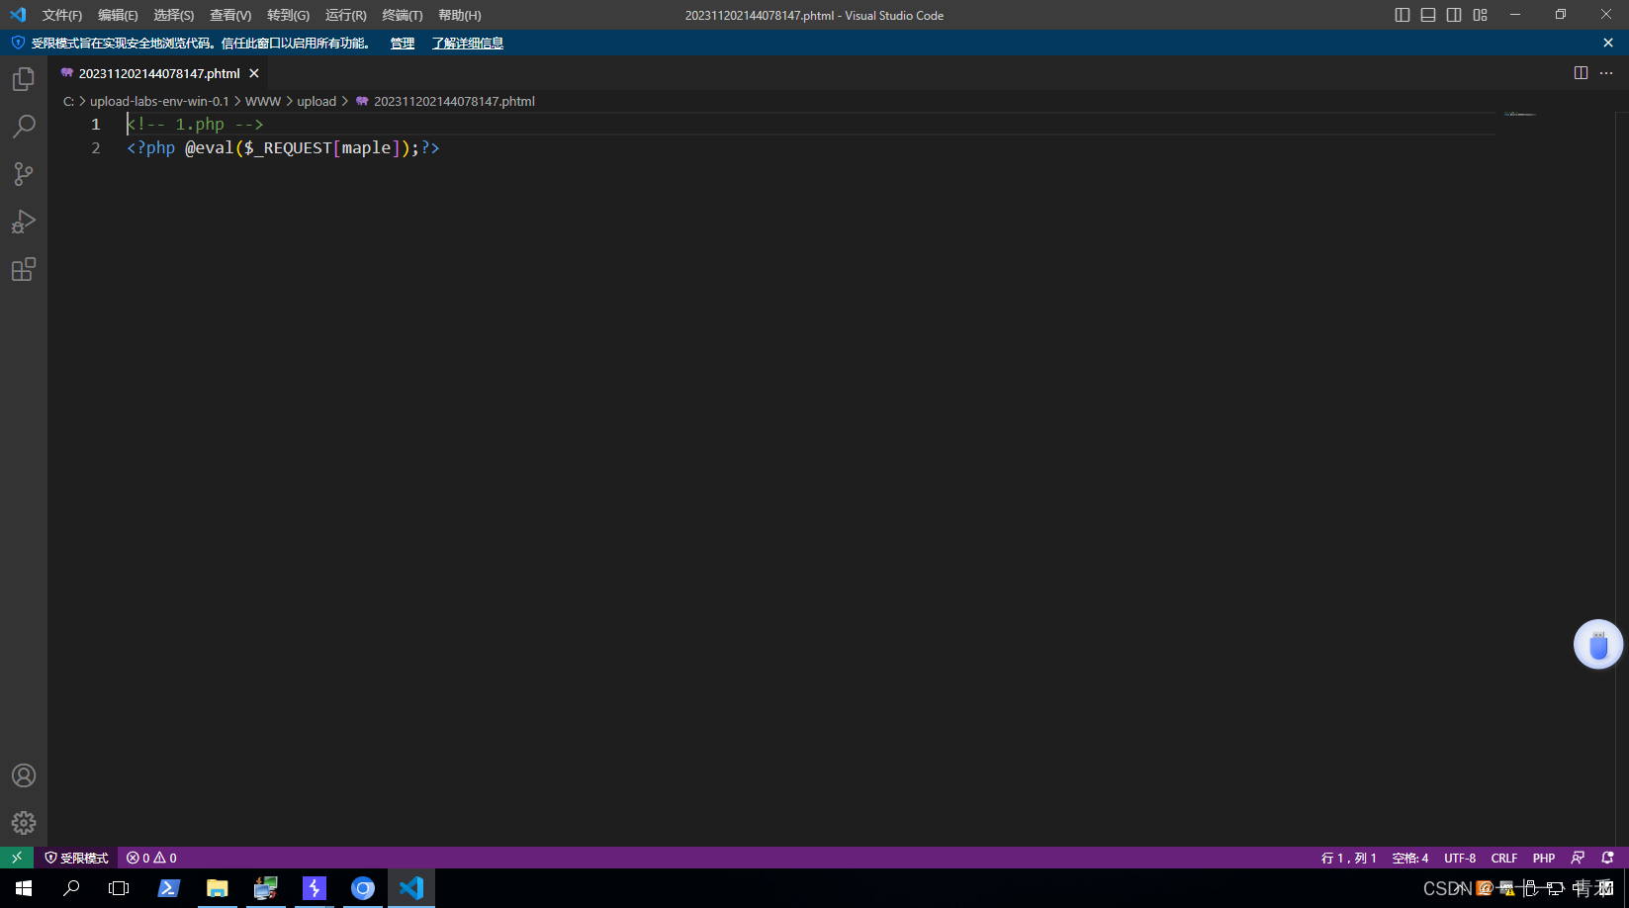Open notifications bell in status bar
The height and width of the screenshot is (908, 1629).
pos(1607,858)
